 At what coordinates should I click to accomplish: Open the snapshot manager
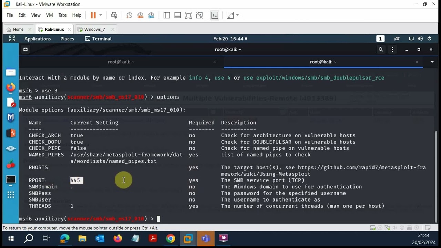(x=151, y=15)
